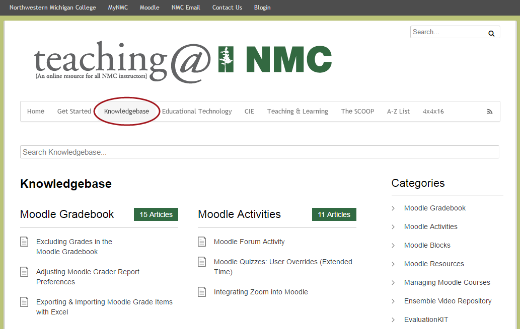Open the CIE menu item

pos(249,111)
